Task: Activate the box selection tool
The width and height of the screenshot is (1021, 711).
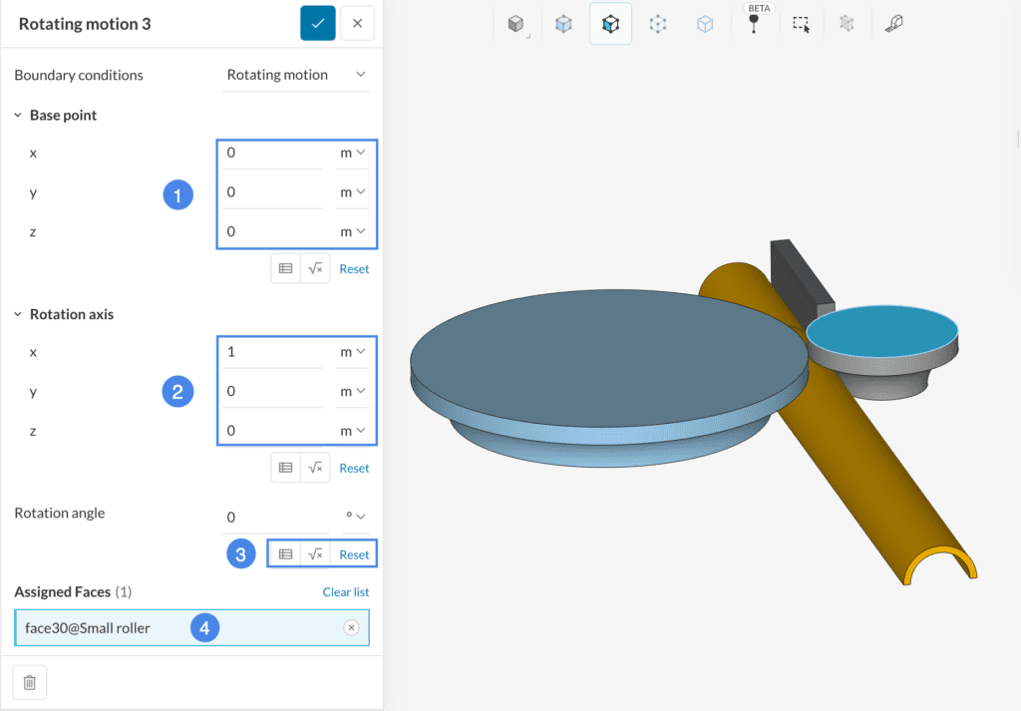Action: (801, 24)
